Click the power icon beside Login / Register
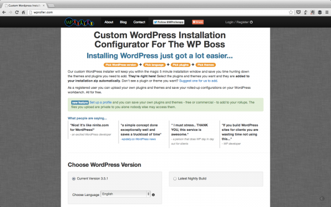Screen dimensions: 331x207 tap(251, 22)
